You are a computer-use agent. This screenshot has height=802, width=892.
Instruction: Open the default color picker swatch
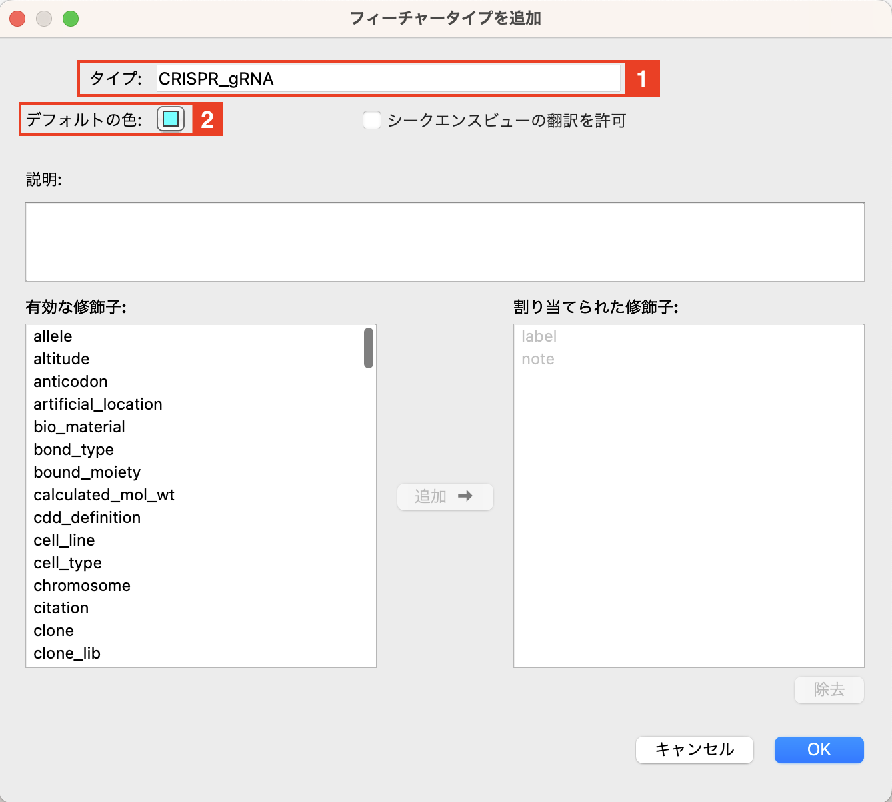click(x=169, y=119)
